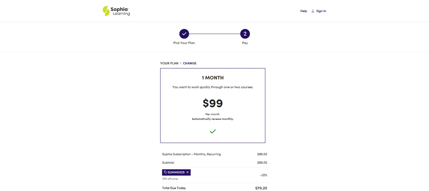Click the Sophia Subscription line item

pyautogui.click(x=191, y=154)
